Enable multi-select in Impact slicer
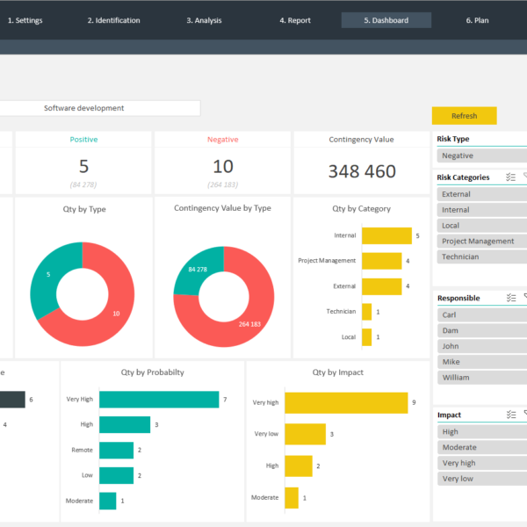Image resolution: width=527 pixels, height=527 pixels. coord(511,415)
